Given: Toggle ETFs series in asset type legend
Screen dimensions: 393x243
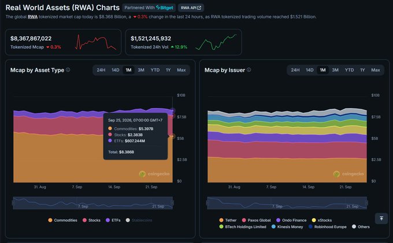Looking at the screenshot, I should pos(113,221).
